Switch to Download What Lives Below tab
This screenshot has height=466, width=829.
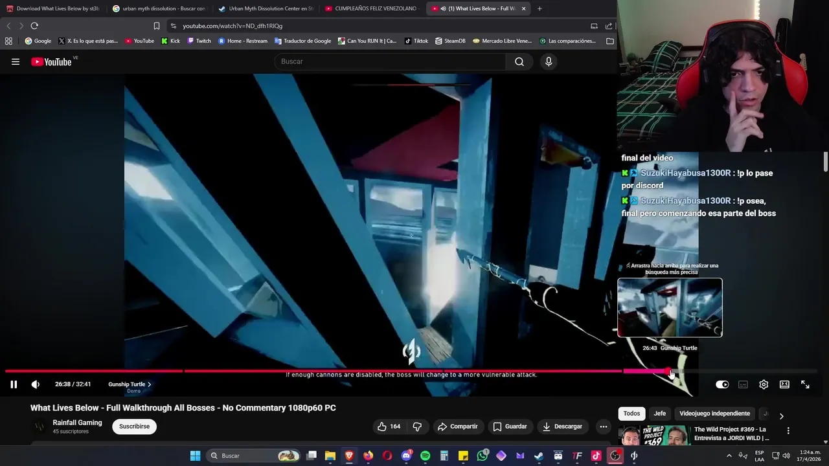[x=52, y=8]
